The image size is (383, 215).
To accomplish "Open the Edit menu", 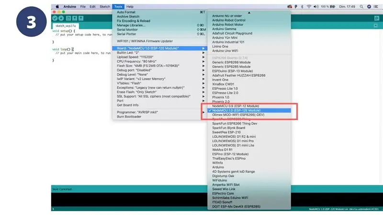I will (92, 7).
